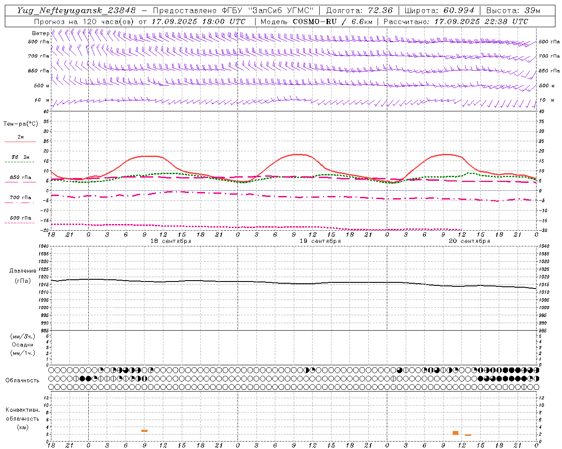
Task: Click the 'Облачность' cloud cover row label
Action: [22, 381]
